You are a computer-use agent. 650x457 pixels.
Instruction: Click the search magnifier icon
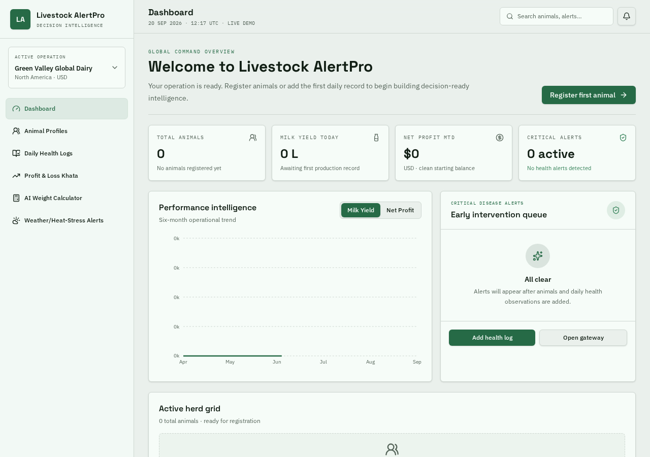point(510,16)
